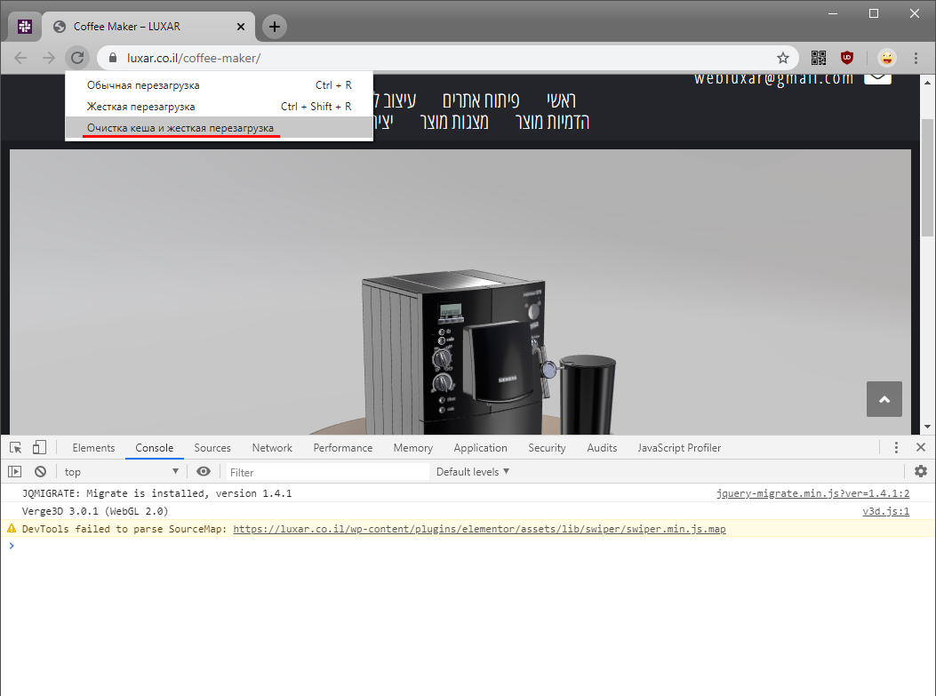This screenshot has height=696, width=936.
Task: Select the JavaScript Profiler tab
Action: [x=679, y=448]
